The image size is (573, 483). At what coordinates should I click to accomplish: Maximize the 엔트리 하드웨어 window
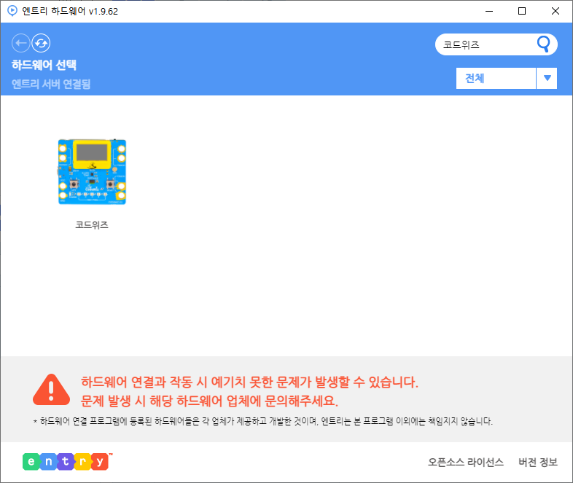(522, 12)
